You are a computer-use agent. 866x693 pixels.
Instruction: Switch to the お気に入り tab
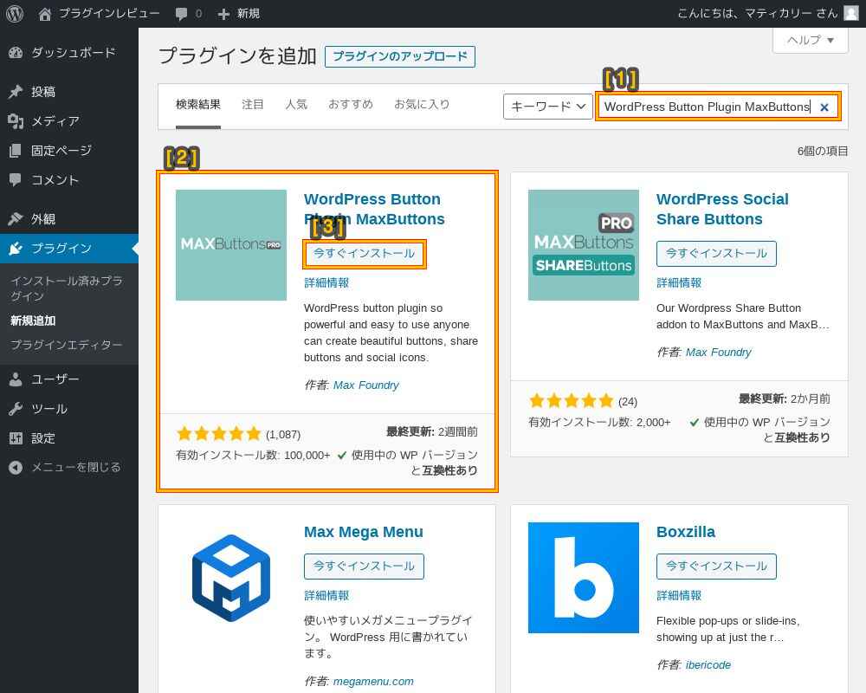pyautogui.click(x=422, y=105)
